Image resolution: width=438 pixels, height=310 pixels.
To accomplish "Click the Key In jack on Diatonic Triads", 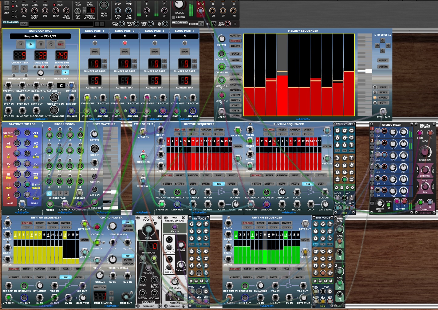I will (22, 204).
